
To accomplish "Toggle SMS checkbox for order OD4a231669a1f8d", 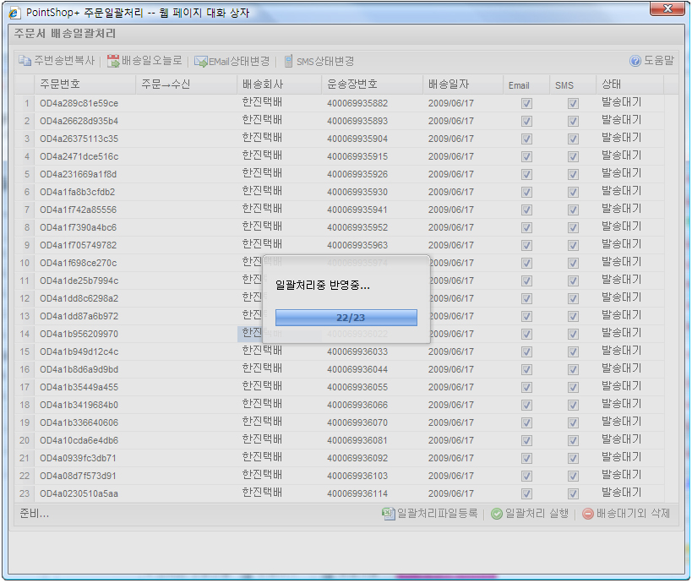I will (x=573, y=174).
